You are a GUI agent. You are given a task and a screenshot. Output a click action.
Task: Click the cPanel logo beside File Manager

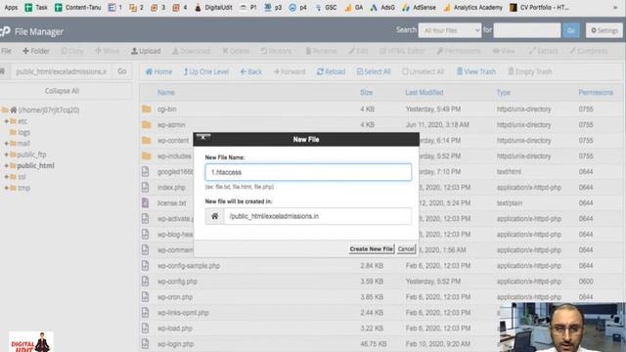coord(5,31)
